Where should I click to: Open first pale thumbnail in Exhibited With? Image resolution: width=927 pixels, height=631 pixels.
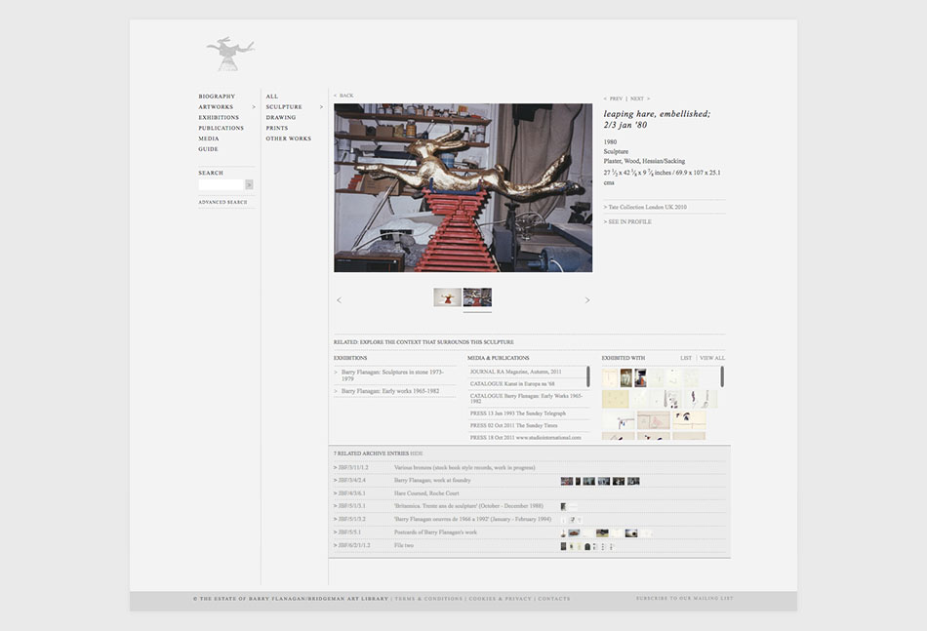(610, 377)
